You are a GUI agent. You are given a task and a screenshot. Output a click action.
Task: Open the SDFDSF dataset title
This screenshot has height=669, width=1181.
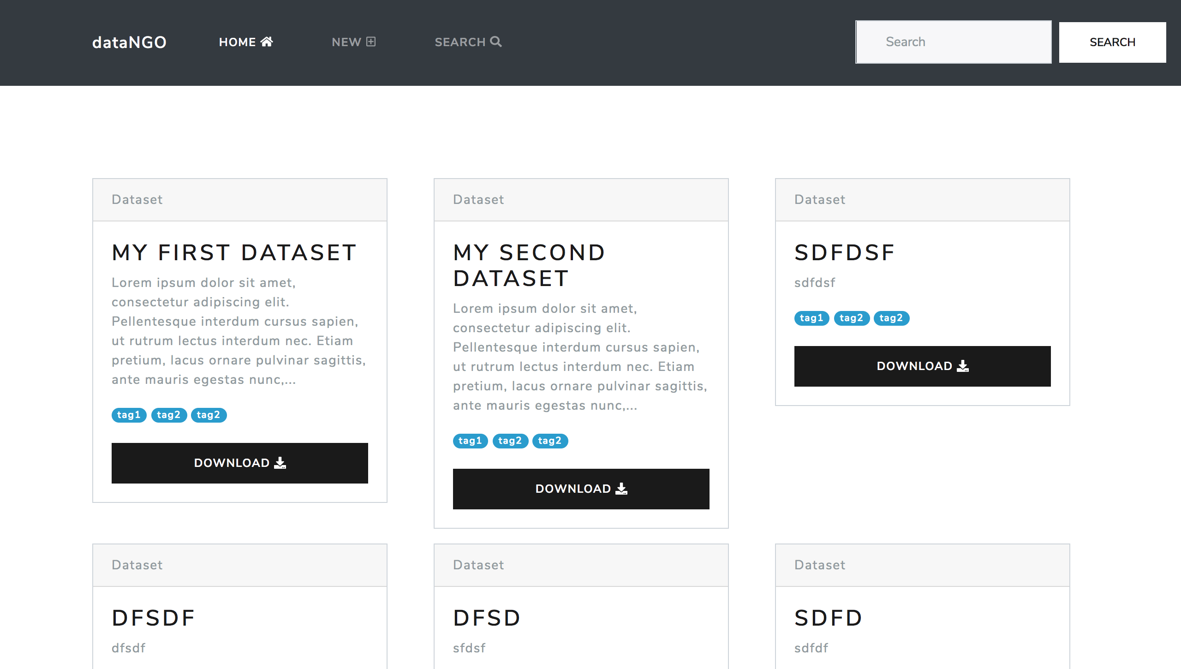[844, 252]
